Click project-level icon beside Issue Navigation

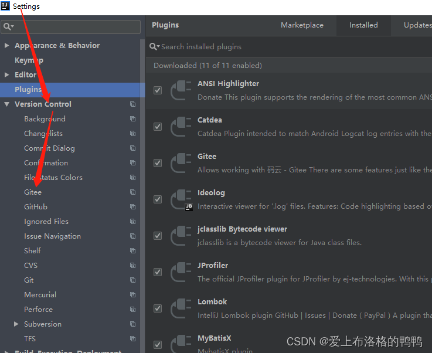coord(133,236)
